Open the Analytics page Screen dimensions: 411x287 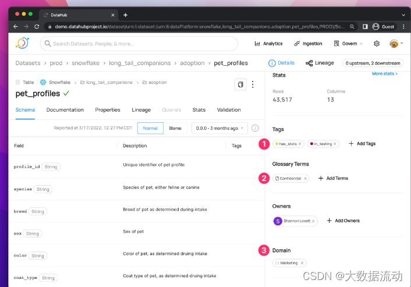(269, 44)
